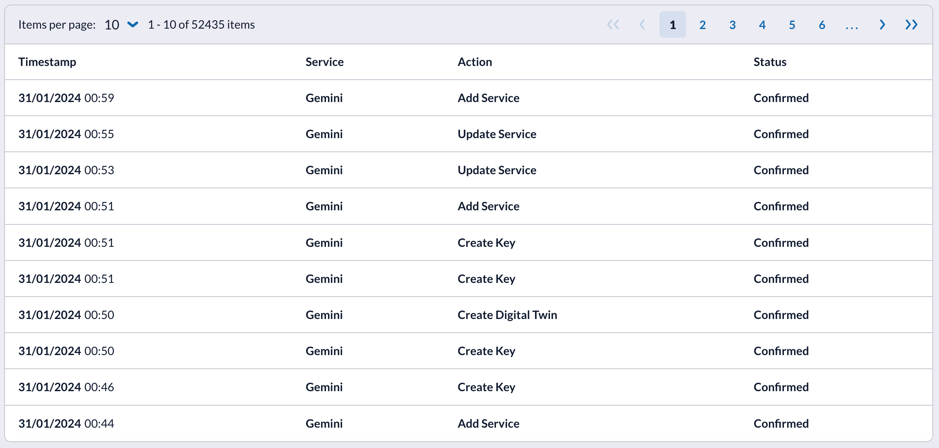Click Gemini in the 00:59 row

coord(324,98)
